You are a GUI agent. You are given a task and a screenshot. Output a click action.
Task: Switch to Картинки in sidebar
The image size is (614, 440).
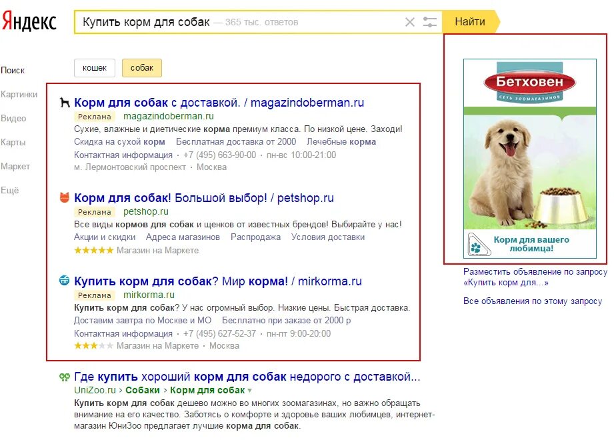click(19, 95)
